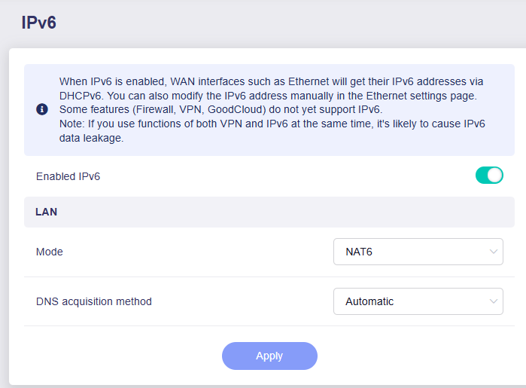Open the DNS acquisition method dropdown
Screen dimensions: 526x388
coord(418,301)
